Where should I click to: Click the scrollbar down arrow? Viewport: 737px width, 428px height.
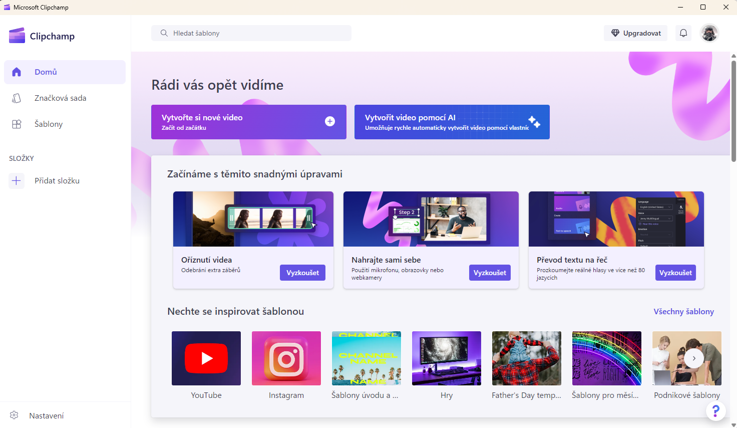pyautogui.click(x=733, y=424)
